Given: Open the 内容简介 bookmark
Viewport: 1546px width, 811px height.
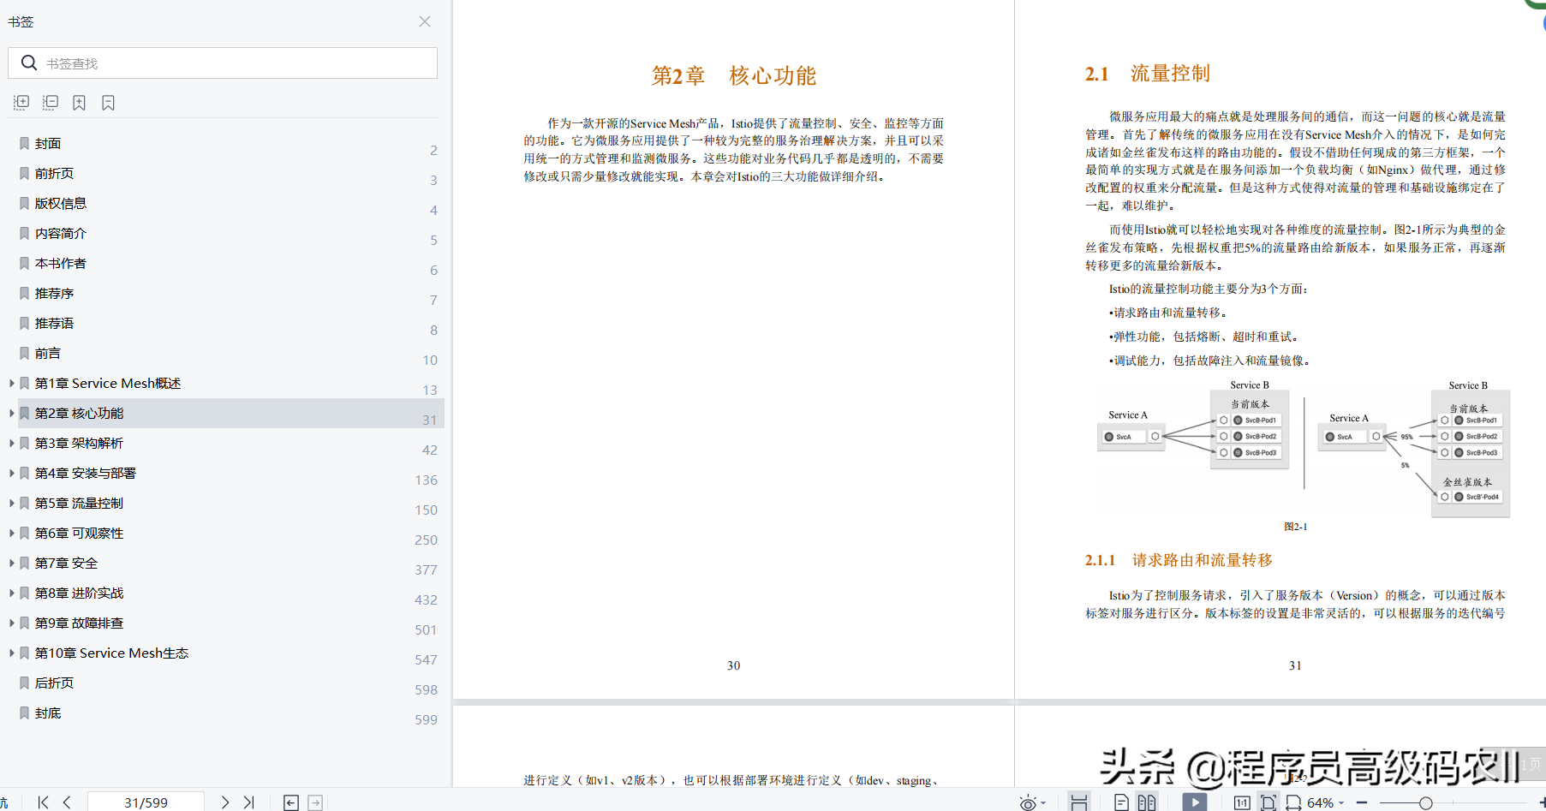Looking at the screenshot, I should pos(61,233).
